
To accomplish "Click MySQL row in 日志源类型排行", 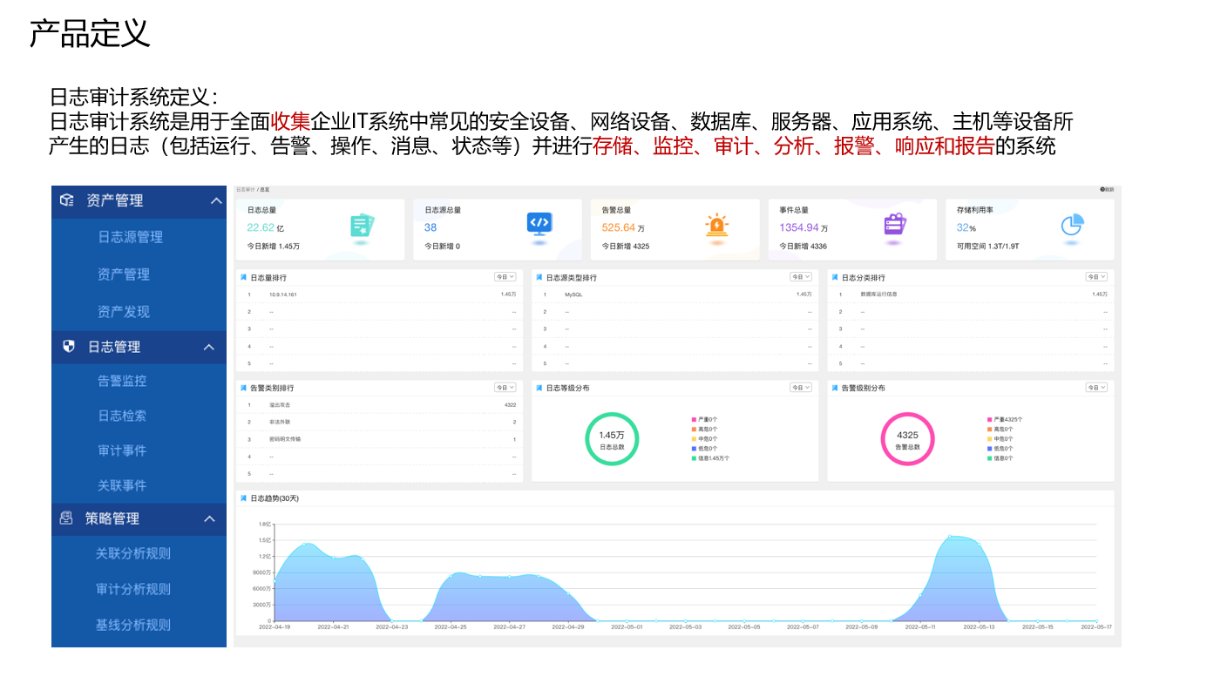I will click(x=675, y=294).
